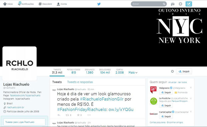
Task: Open #FashionFridayRiachuelo hashtag
Action: pos(81,110)
